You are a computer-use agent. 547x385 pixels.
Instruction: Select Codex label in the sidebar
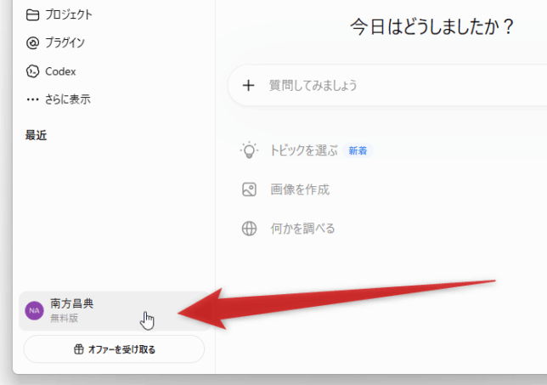point(60,71)
